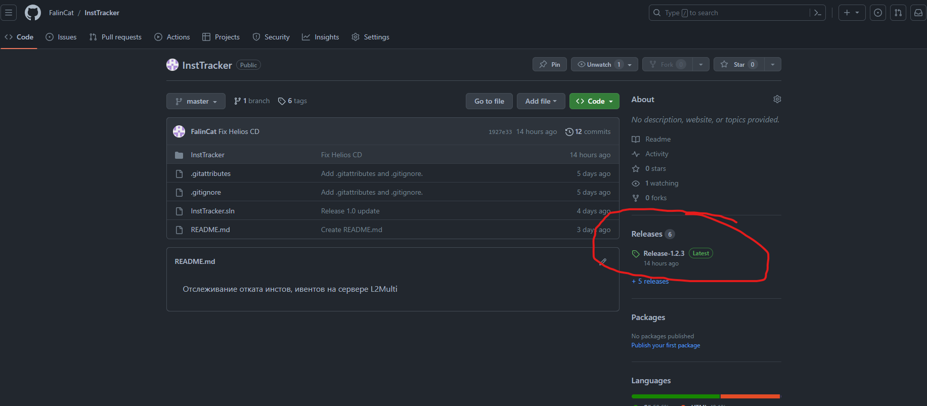The image size is (927, 406).
Task: Open the notifications inbox icon
Action: point(918,13)
